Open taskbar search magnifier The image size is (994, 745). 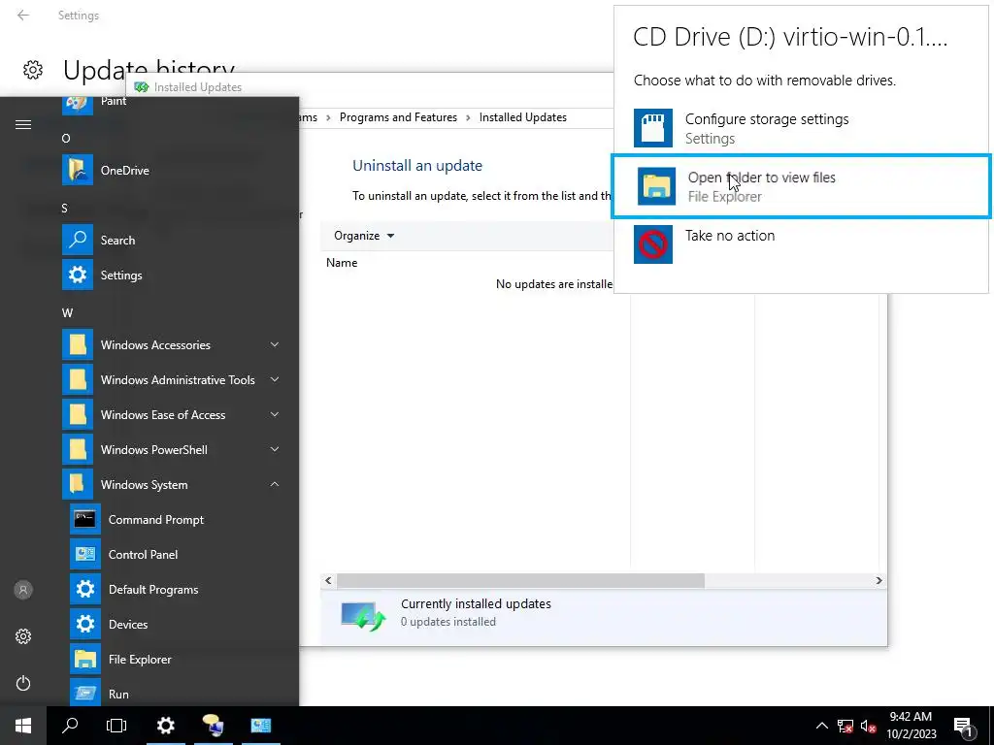pos(70,726)
